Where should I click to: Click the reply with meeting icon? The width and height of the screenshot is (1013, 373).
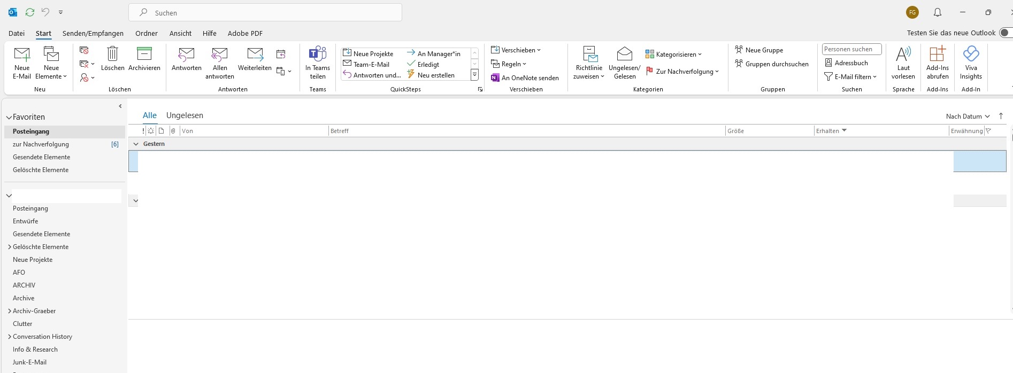pyautogui.click(x=281, y=54)
